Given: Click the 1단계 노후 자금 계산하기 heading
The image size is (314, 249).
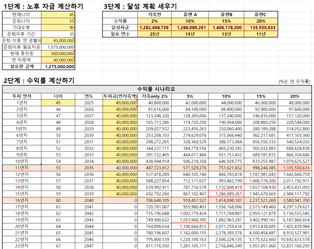Looking at the screenshot, I should pos(43,6).
